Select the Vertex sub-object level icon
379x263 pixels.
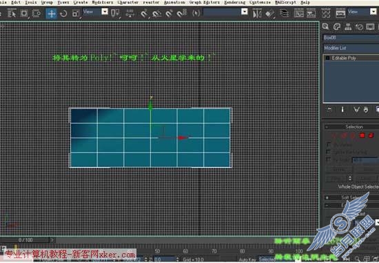point(335,135)
